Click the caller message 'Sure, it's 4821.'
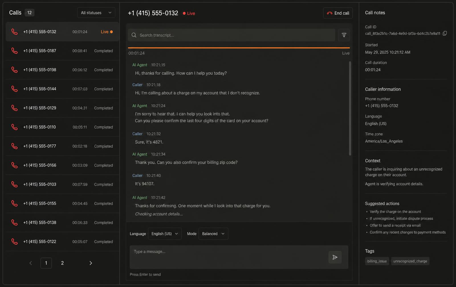Screen dimensions: 456x287 [149, 142]
